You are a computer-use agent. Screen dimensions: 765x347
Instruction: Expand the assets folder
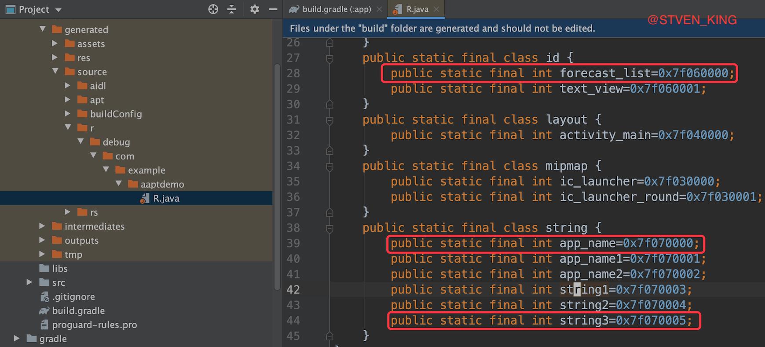(x=55, y=43)
